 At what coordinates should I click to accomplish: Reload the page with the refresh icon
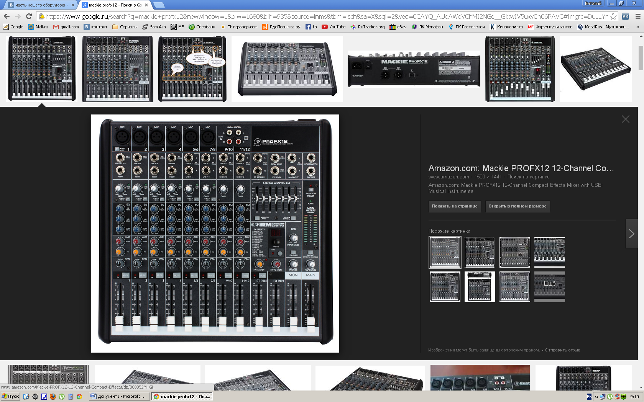(29, 16)
